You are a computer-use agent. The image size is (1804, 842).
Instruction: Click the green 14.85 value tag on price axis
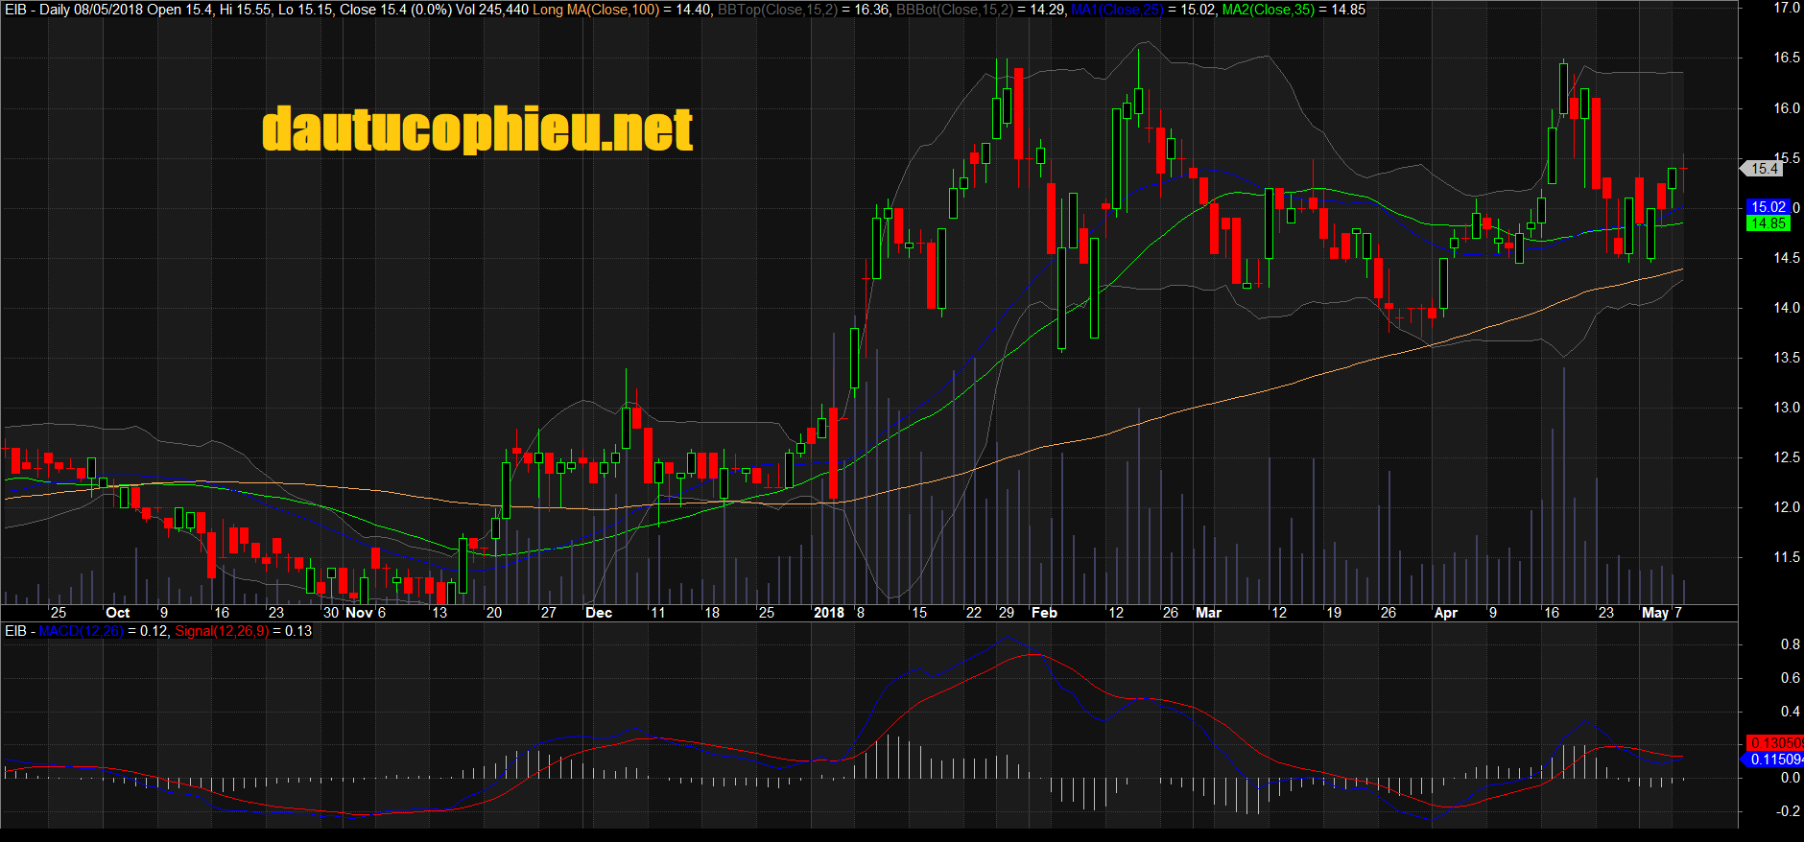(x=1768, y=223)
